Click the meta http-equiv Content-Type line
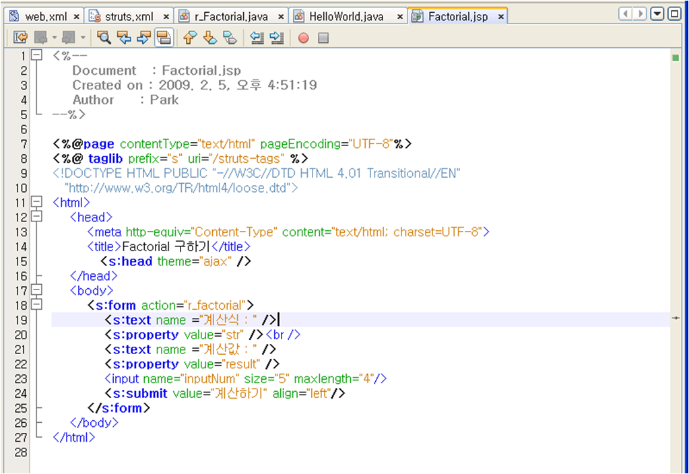The image size is (689, 474). point(288,232)
